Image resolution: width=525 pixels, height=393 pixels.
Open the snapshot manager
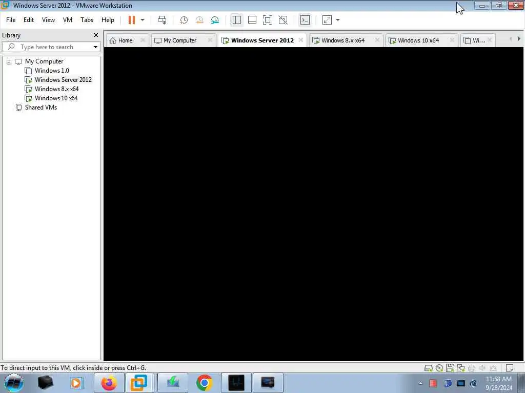(x=215, y=20)
